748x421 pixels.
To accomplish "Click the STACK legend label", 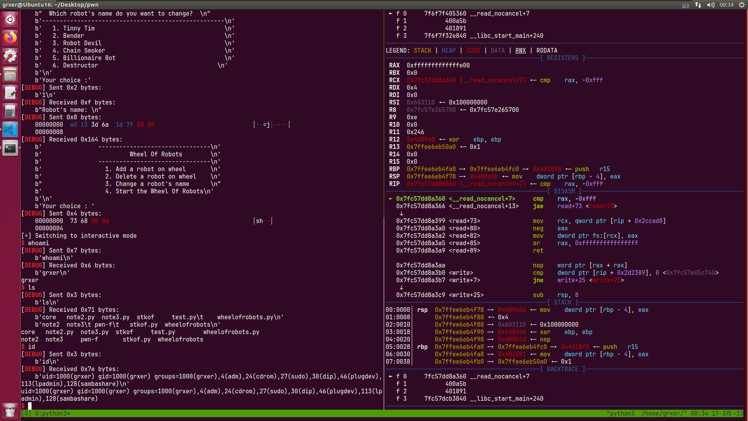I will (x=422, y=50).
